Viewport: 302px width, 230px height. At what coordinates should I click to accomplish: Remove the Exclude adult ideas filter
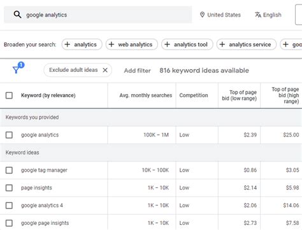[105, 70]
